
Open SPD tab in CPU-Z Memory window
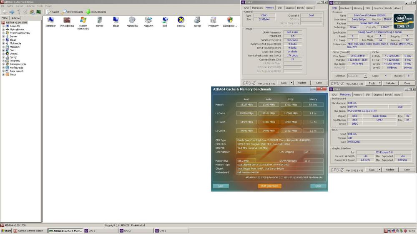click(279, 8)
